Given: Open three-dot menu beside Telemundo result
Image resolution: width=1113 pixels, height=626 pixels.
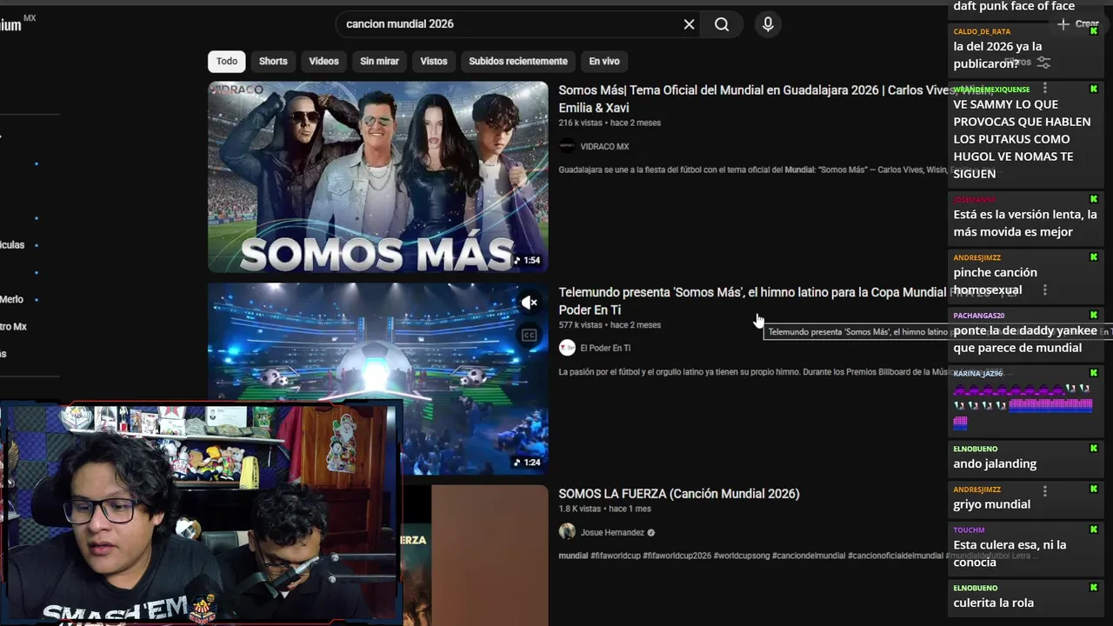Looking at the screenshot, I should tap(1045, 290).
